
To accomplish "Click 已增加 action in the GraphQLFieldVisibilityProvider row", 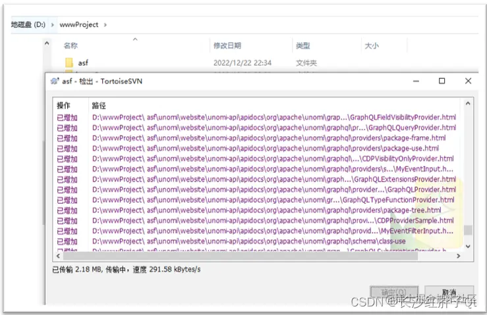I will tap(67, 118).
